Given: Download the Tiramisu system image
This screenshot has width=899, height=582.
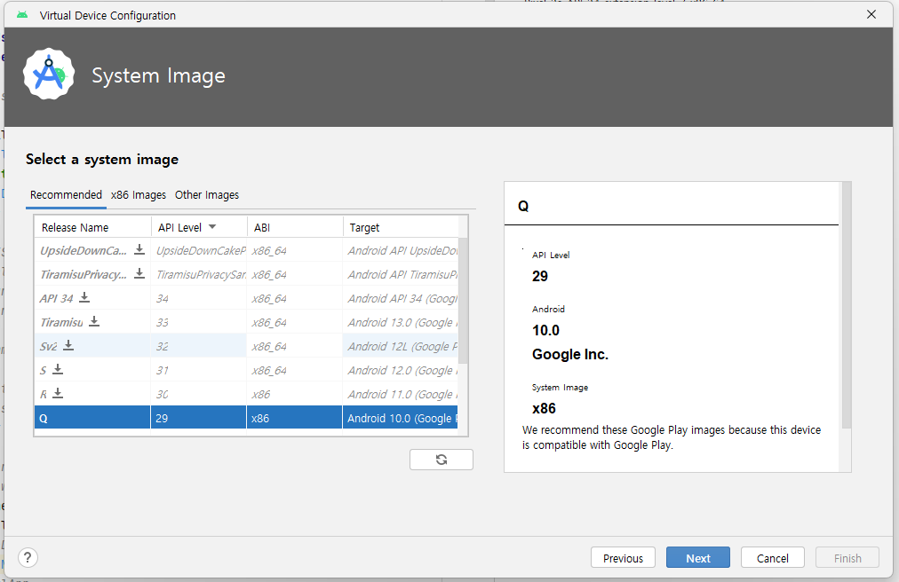Looking at the screenshot, I should pos(94,321).
